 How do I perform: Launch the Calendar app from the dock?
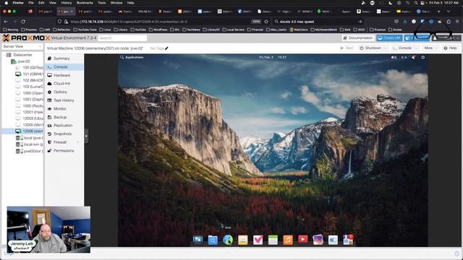273,240
